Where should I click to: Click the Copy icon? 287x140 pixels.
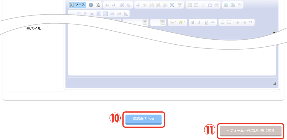145,5
